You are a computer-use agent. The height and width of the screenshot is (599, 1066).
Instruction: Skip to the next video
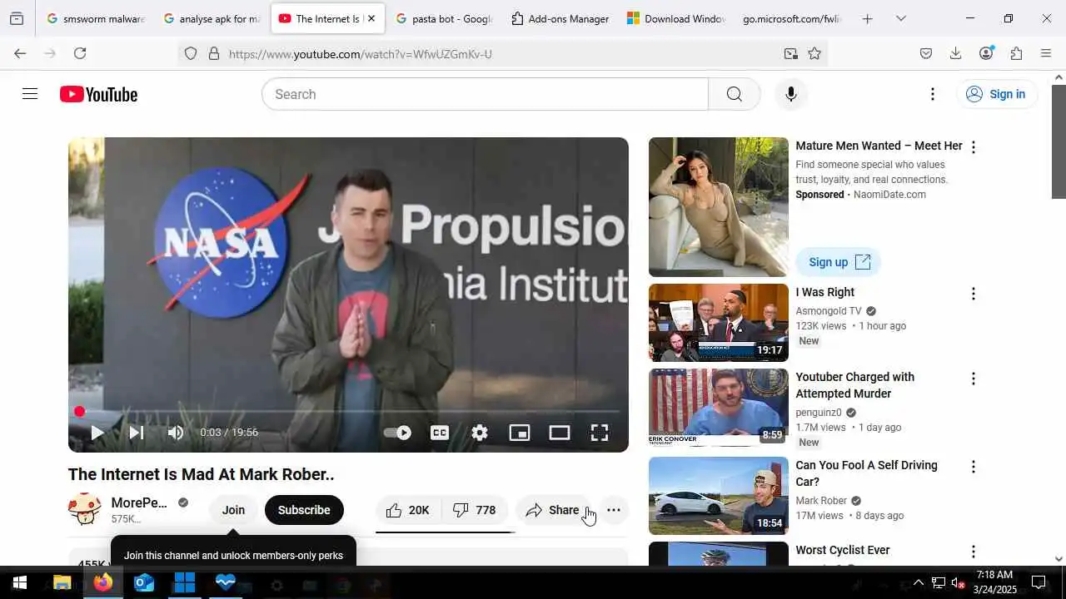(137, 433)
